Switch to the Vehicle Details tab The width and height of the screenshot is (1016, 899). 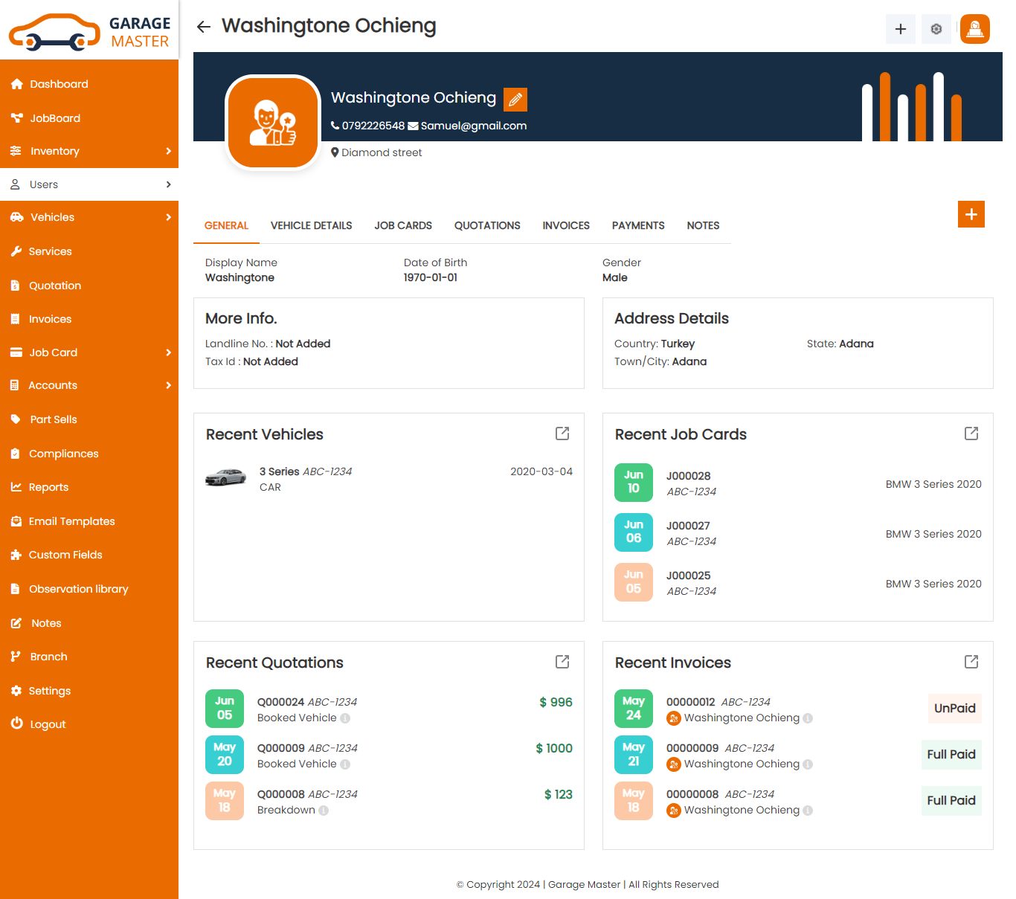pos(311,225)
